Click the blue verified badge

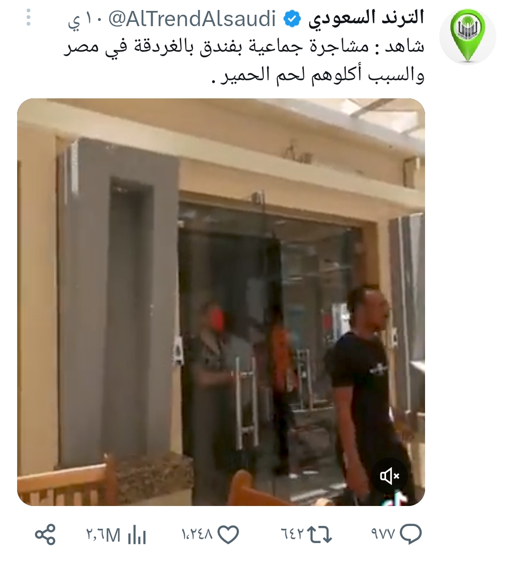tap(292, 19)
